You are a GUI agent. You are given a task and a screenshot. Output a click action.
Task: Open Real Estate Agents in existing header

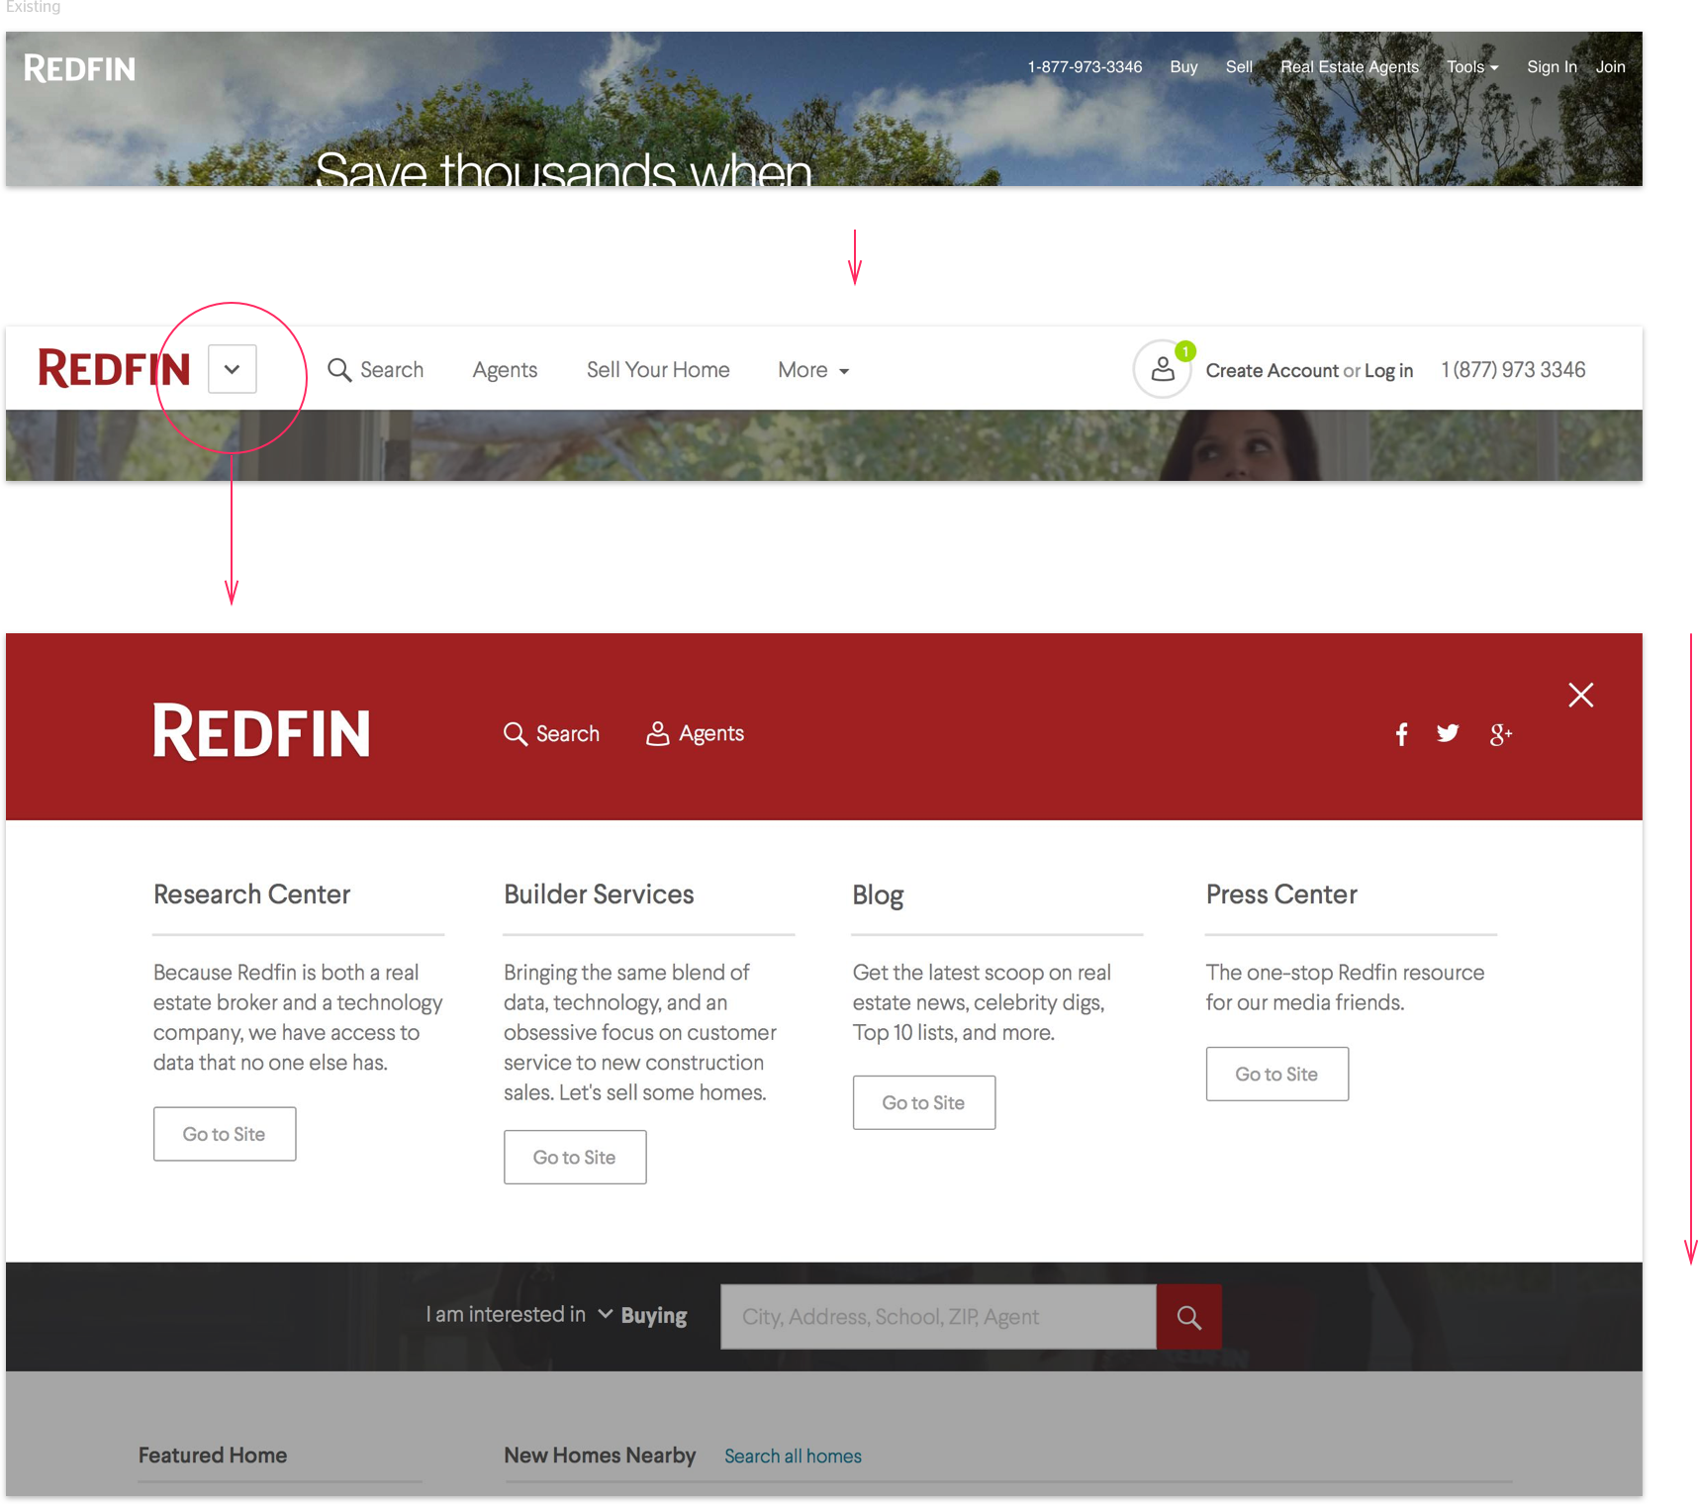pos(1350,67)
